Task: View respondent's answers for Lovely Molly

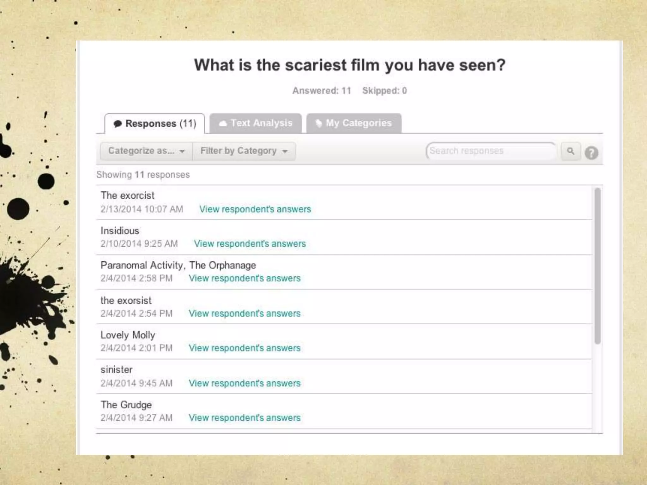Action: [x=244, y=348]
